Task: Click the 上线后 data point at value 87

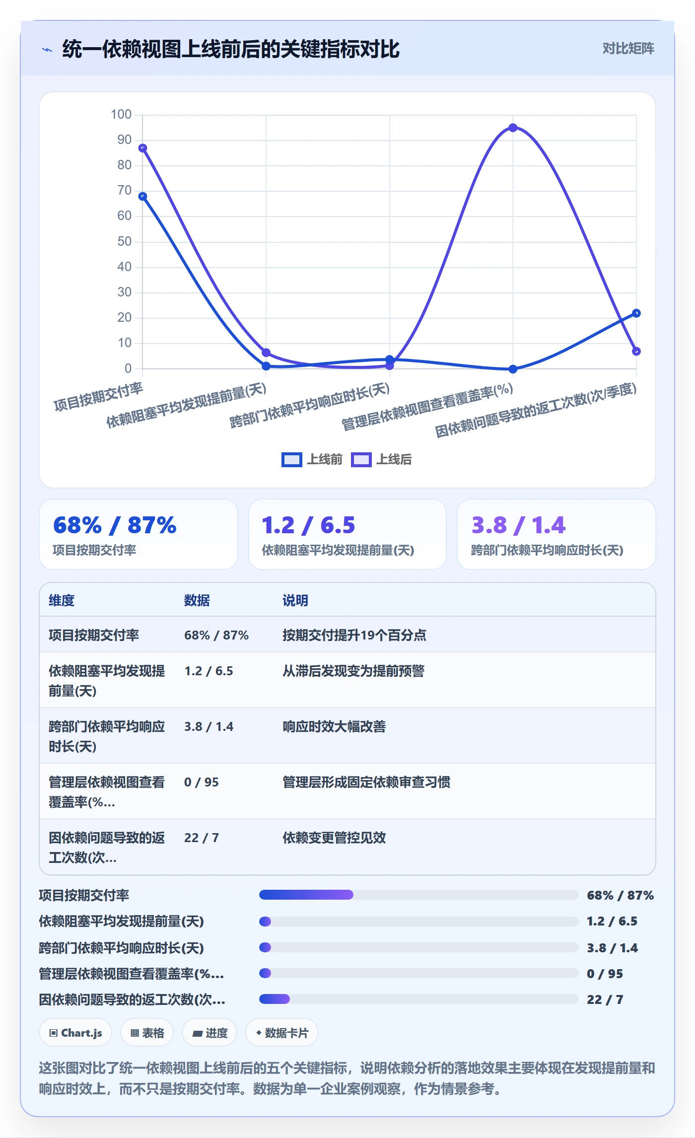Action: pyautogui.click(x=142, y=148)
